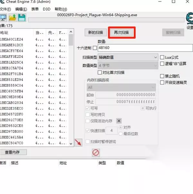Enable the Lua公式 checkbox

click(x=162, y=57)
